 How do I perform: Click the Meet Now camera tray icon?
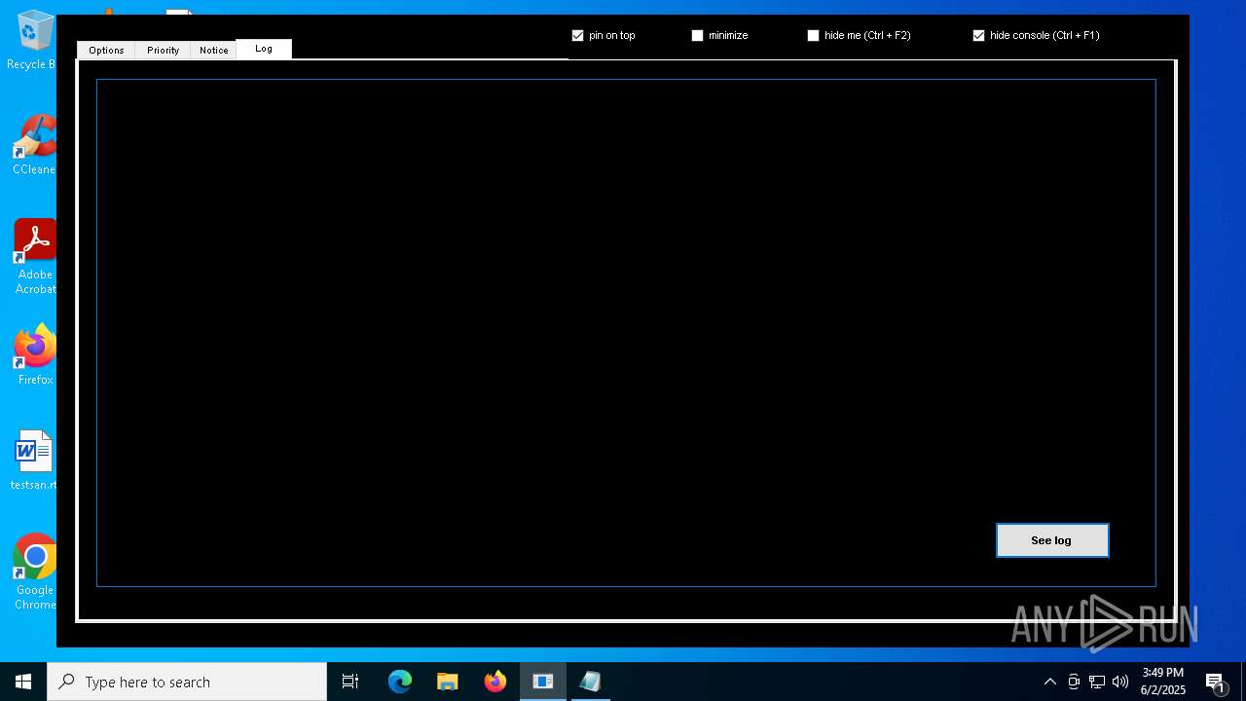click(1074, 682)
